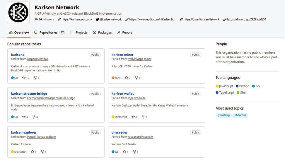Follow the tmrlvi/kaspa-miner fork source link
The height and width of the screenshot is (162, 285).
tap(139, 59)
